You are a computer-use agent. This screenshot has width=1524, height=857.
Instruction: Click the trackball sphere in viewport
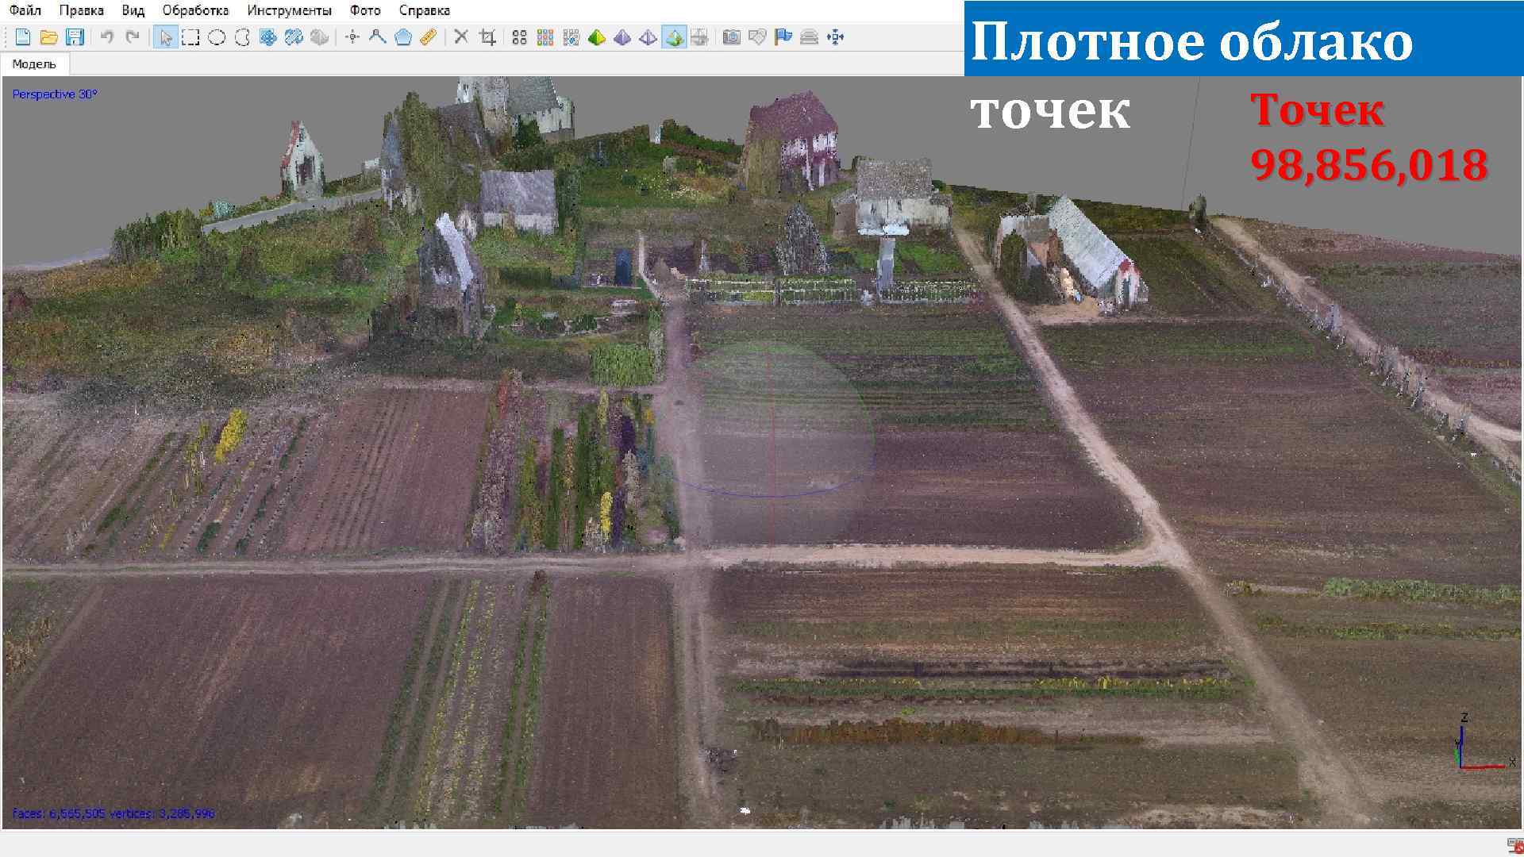coord(774,444)
